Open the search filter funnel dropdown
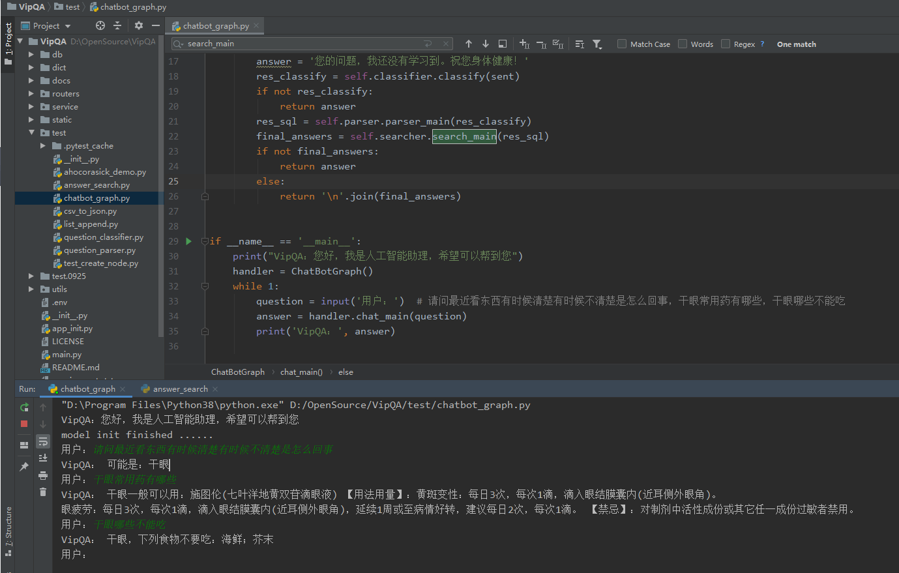899x573 pixels. pyautogui.click(x=597, y=44)
